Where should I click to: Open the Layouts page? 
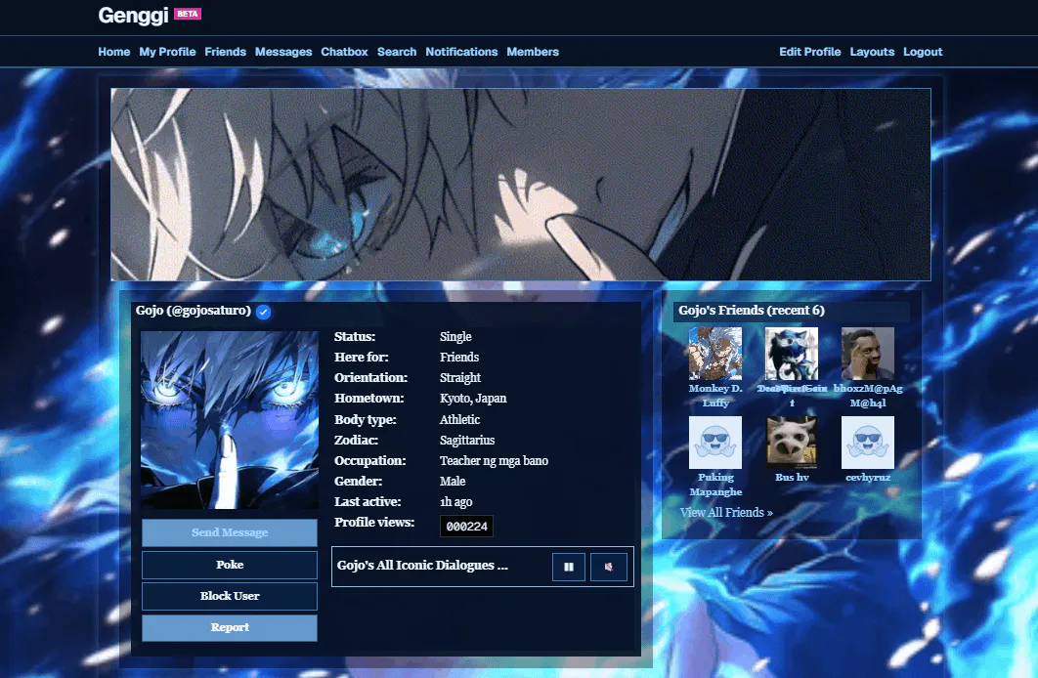tap(872, 52)
